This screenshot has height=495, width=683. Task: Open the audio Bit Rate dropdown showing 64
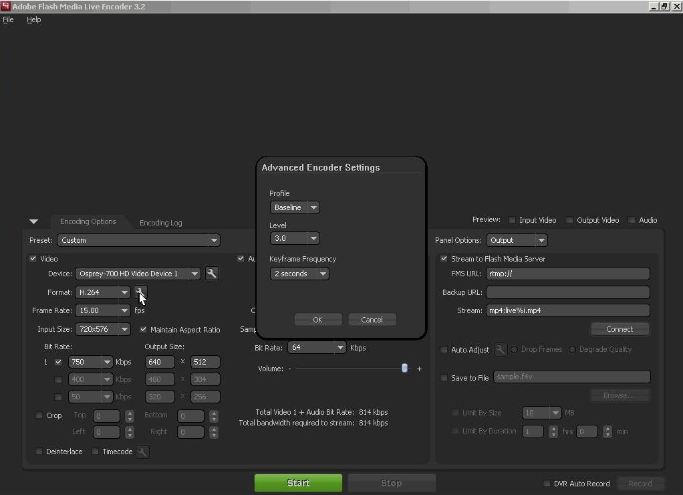(317, 348)
